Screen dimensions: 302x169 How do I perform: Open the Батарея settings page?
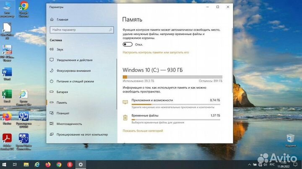pyautogui.click(x=62, y=92)
